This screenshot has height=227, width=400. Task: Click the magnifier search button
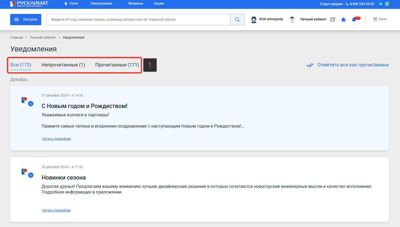[x=237, y=20]
